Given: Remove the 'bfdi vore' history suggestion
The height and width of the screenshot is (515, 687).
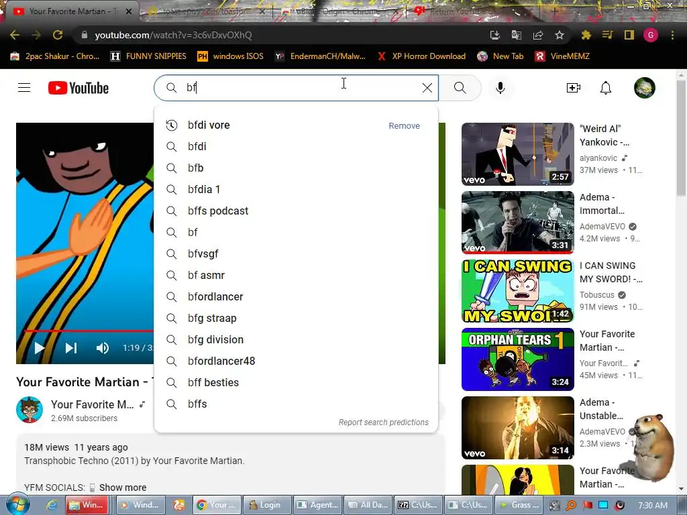Looking at the screenshot, I should point(404,125).
